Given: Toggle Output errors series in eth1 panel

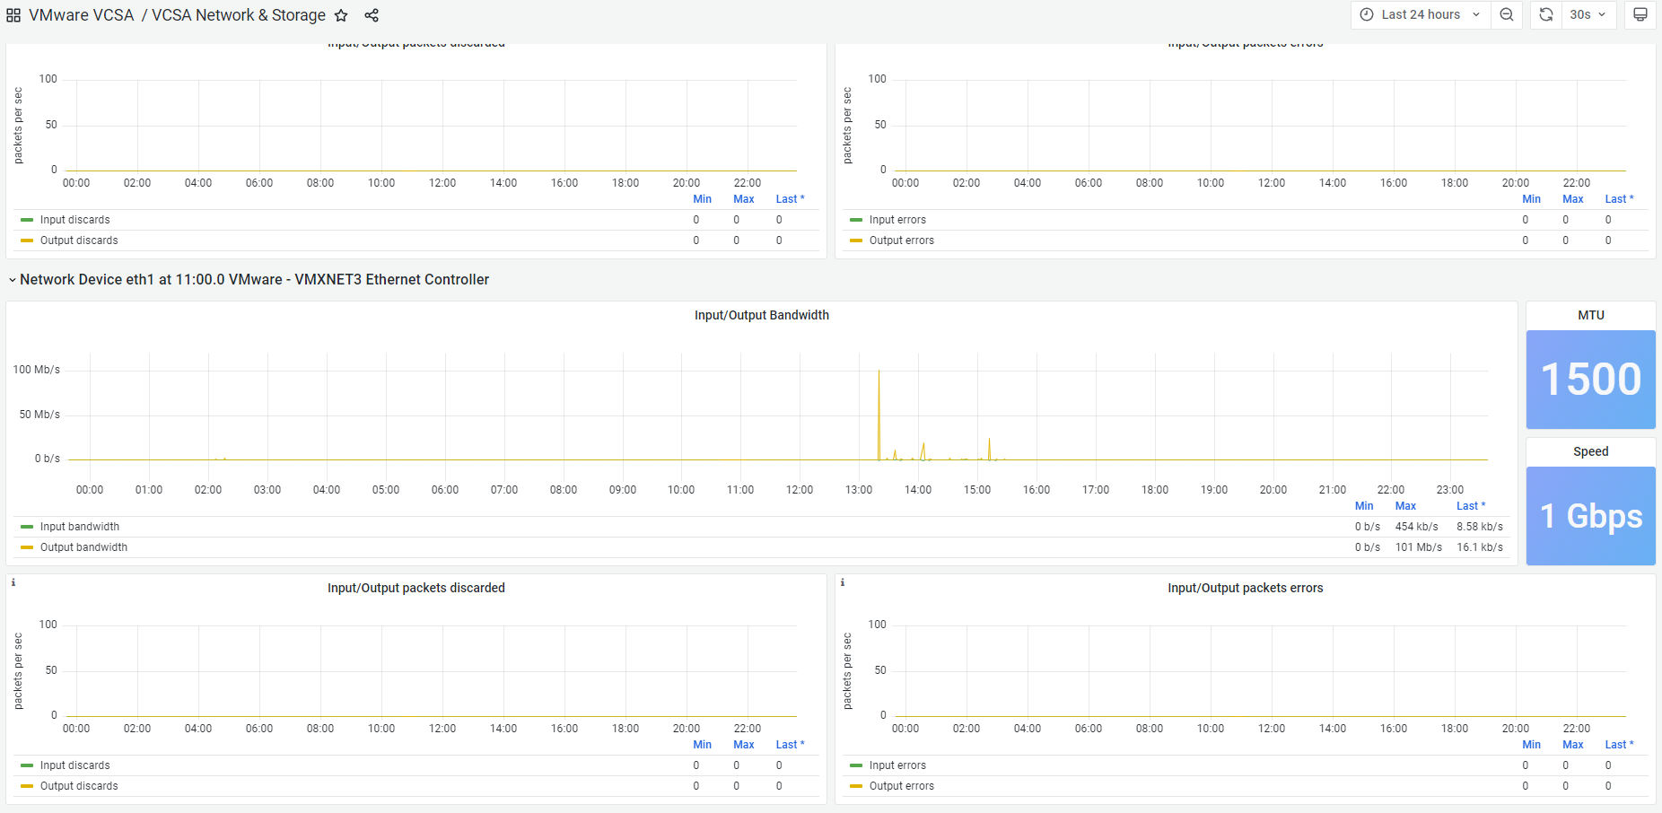Looking at the screenshot, I should pos(902,786).
